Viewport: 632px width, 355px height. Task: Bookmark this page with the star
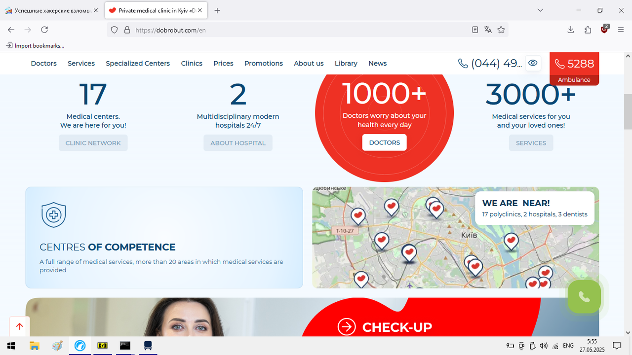(x=501, y=30)
